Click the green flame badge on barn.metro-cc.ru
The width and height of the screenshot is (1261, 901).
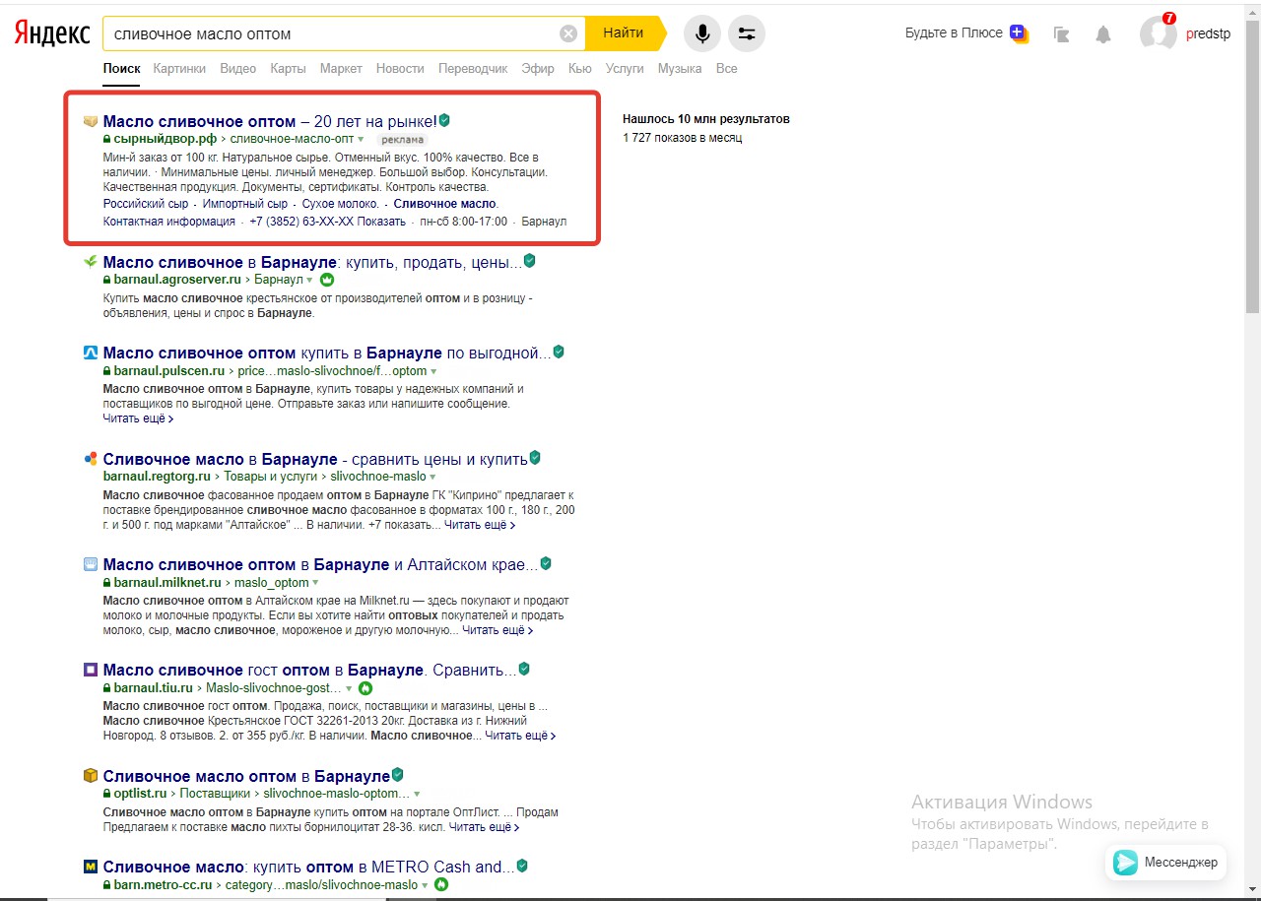tap(441, 885)
